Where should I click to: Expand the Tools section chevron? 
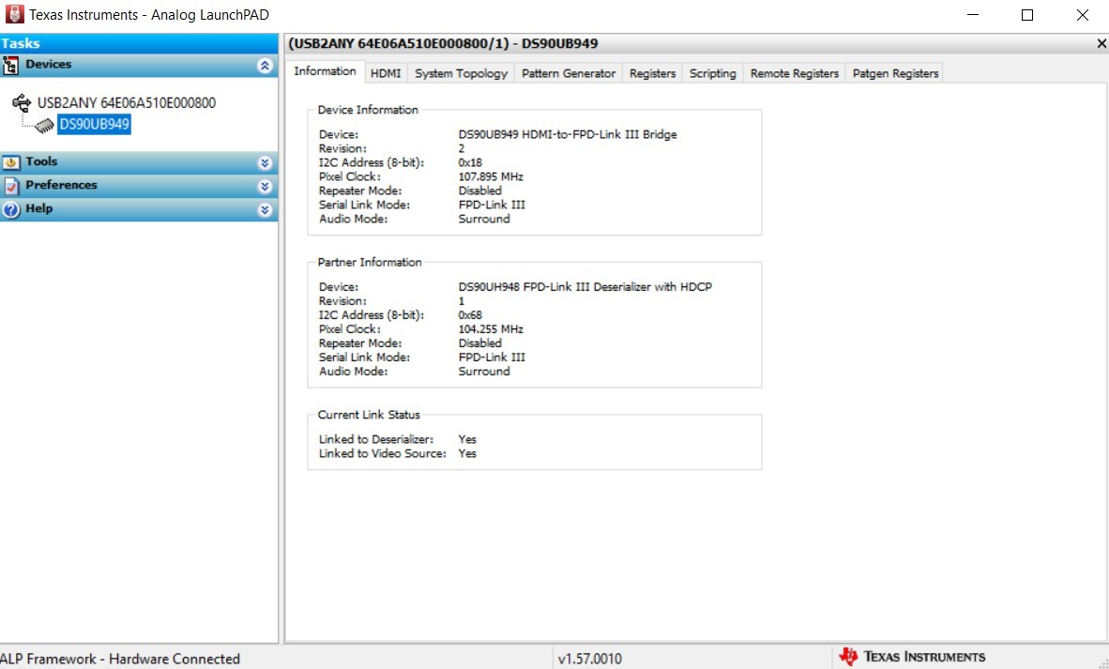265,163
